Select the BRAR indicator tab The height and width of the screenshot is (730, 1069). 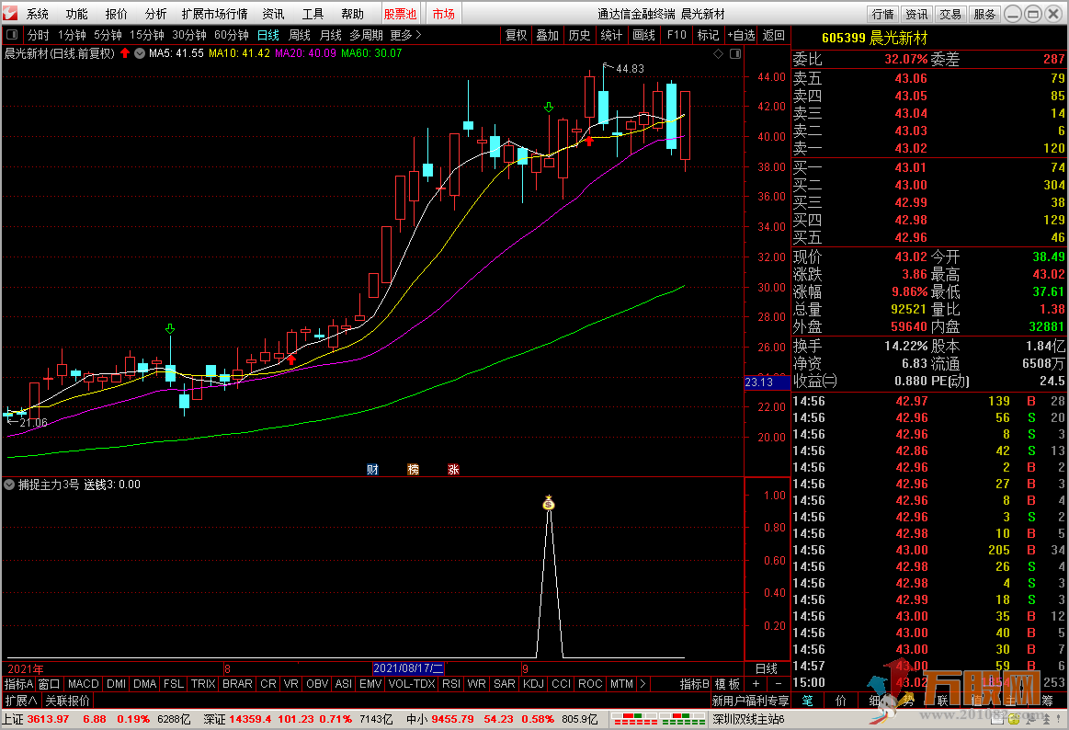(x=237, y=684)
